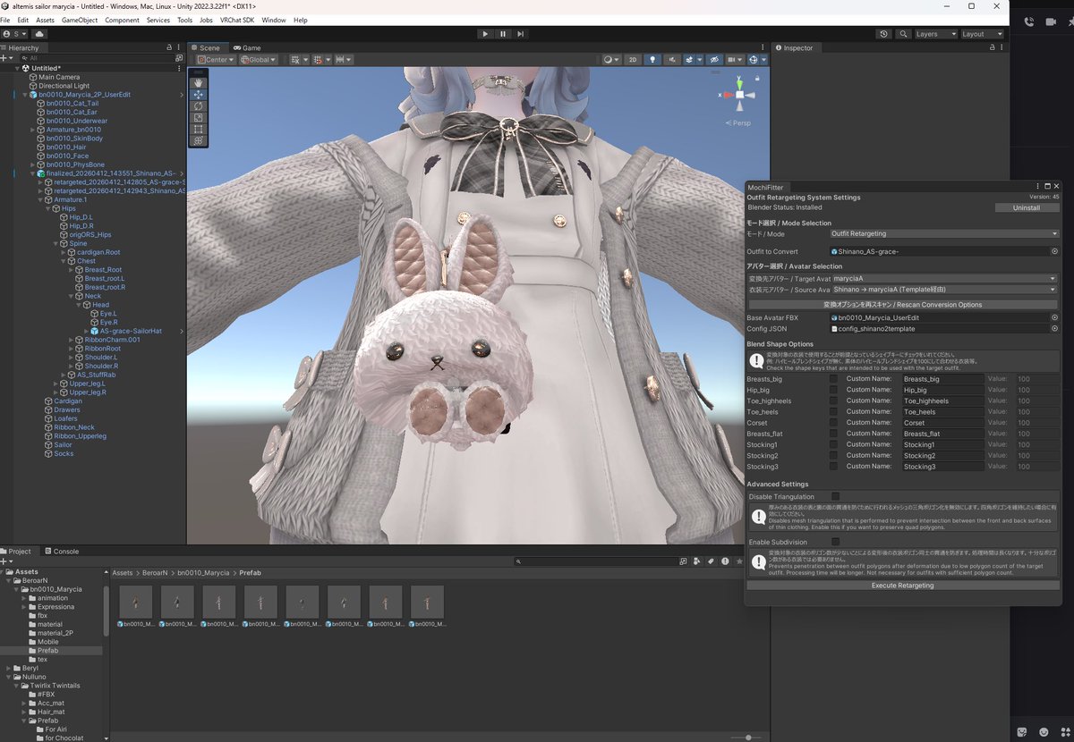This screenshot has width=1074, height=742.
Task: Open the GameObject menu
Action: [x=79, y=20]
